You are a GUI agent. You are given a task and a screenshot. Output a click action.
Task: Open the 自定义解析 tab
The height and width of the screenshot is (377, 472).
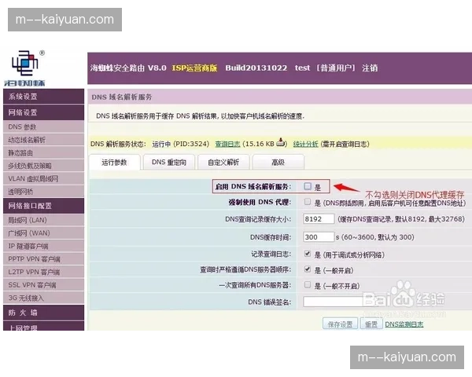pos(223,163)
